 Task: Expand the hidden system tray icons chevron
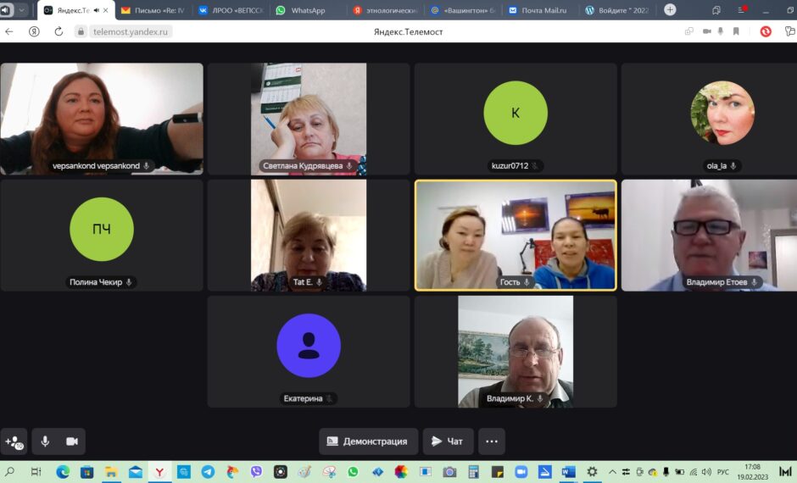point(612,472)
